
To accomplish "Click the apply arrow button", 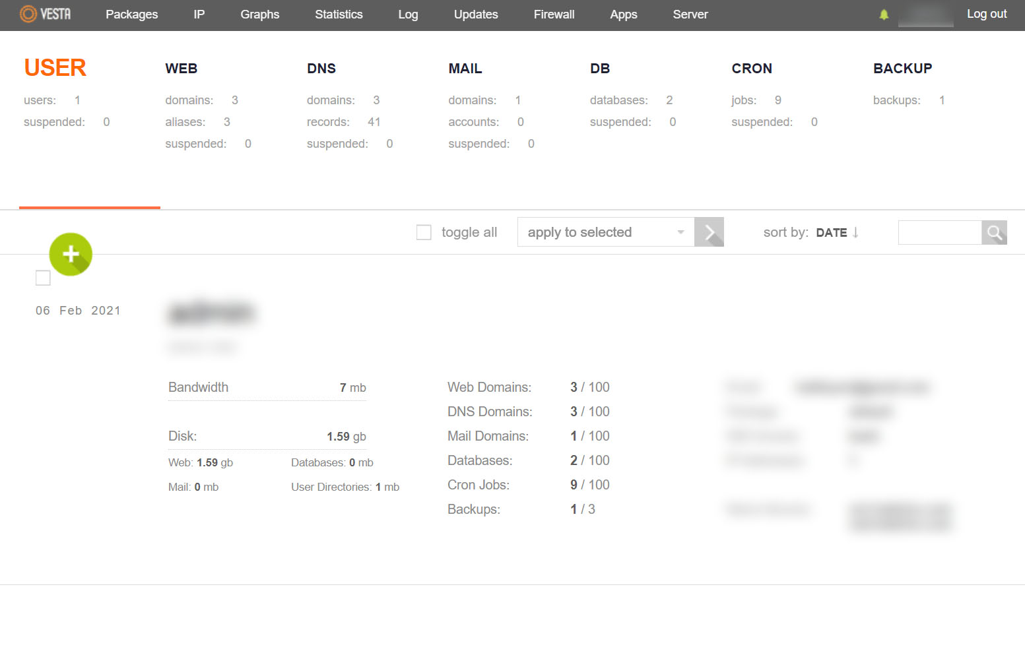I will pyautogui.click(x=709, y=232).
